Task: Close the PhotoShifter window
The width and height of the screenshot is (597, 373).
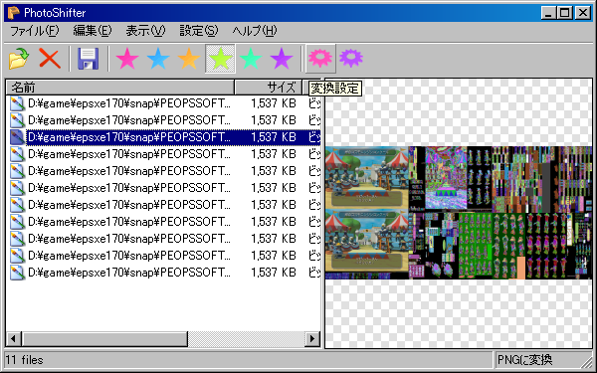Action: click(583, 13)
